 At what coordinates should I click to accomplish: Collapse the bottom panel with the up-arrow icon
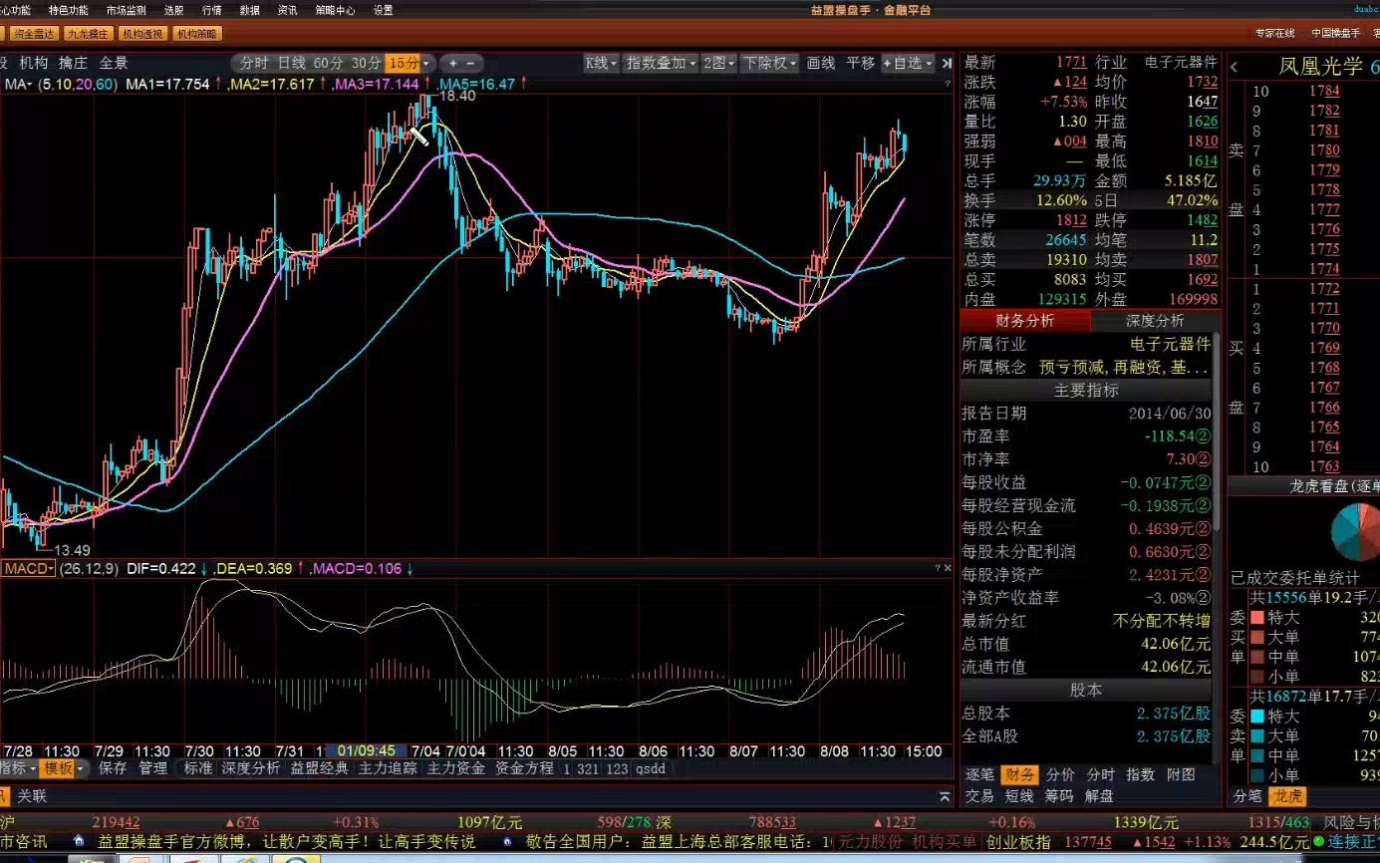click(946, 796)
